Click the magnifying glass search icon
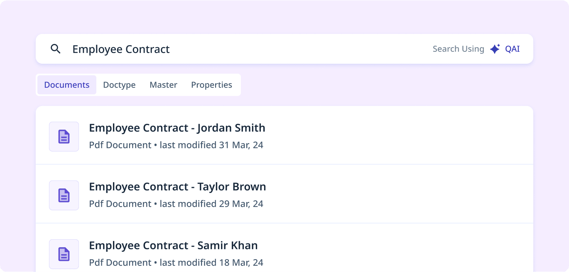This screenshot has height=272, width=569. click(x=56, y=49)
